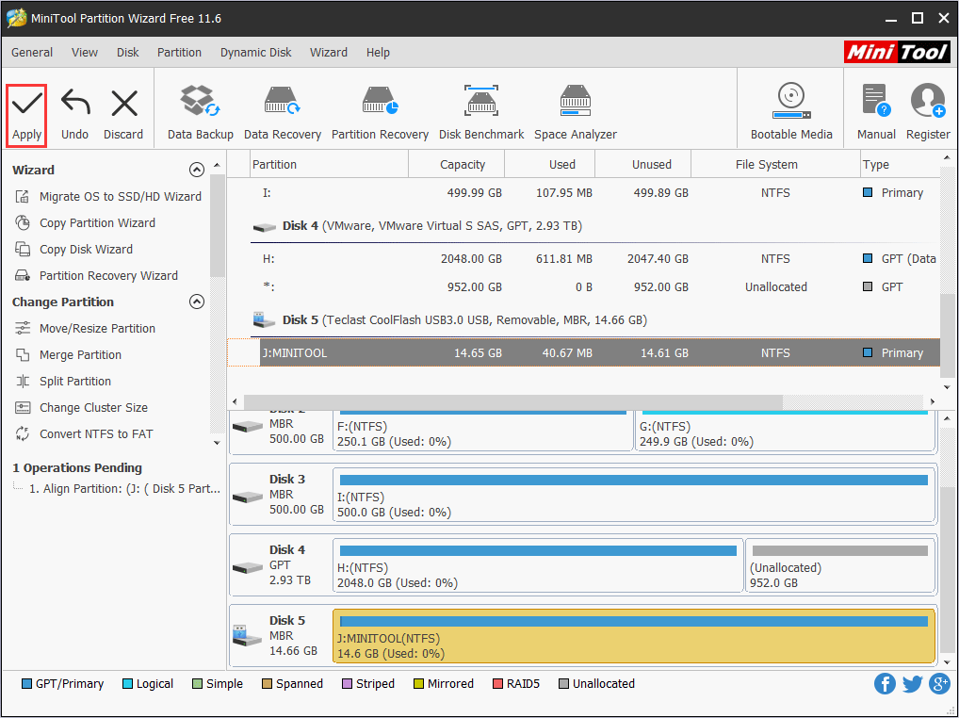Open the Google Plus share icon
This screenshot has height=718, width=959.
tap(939, 684)
